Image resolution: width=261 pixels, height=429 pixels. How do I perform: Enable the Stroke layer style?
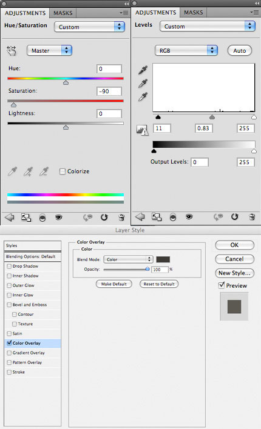pos(9,372)
